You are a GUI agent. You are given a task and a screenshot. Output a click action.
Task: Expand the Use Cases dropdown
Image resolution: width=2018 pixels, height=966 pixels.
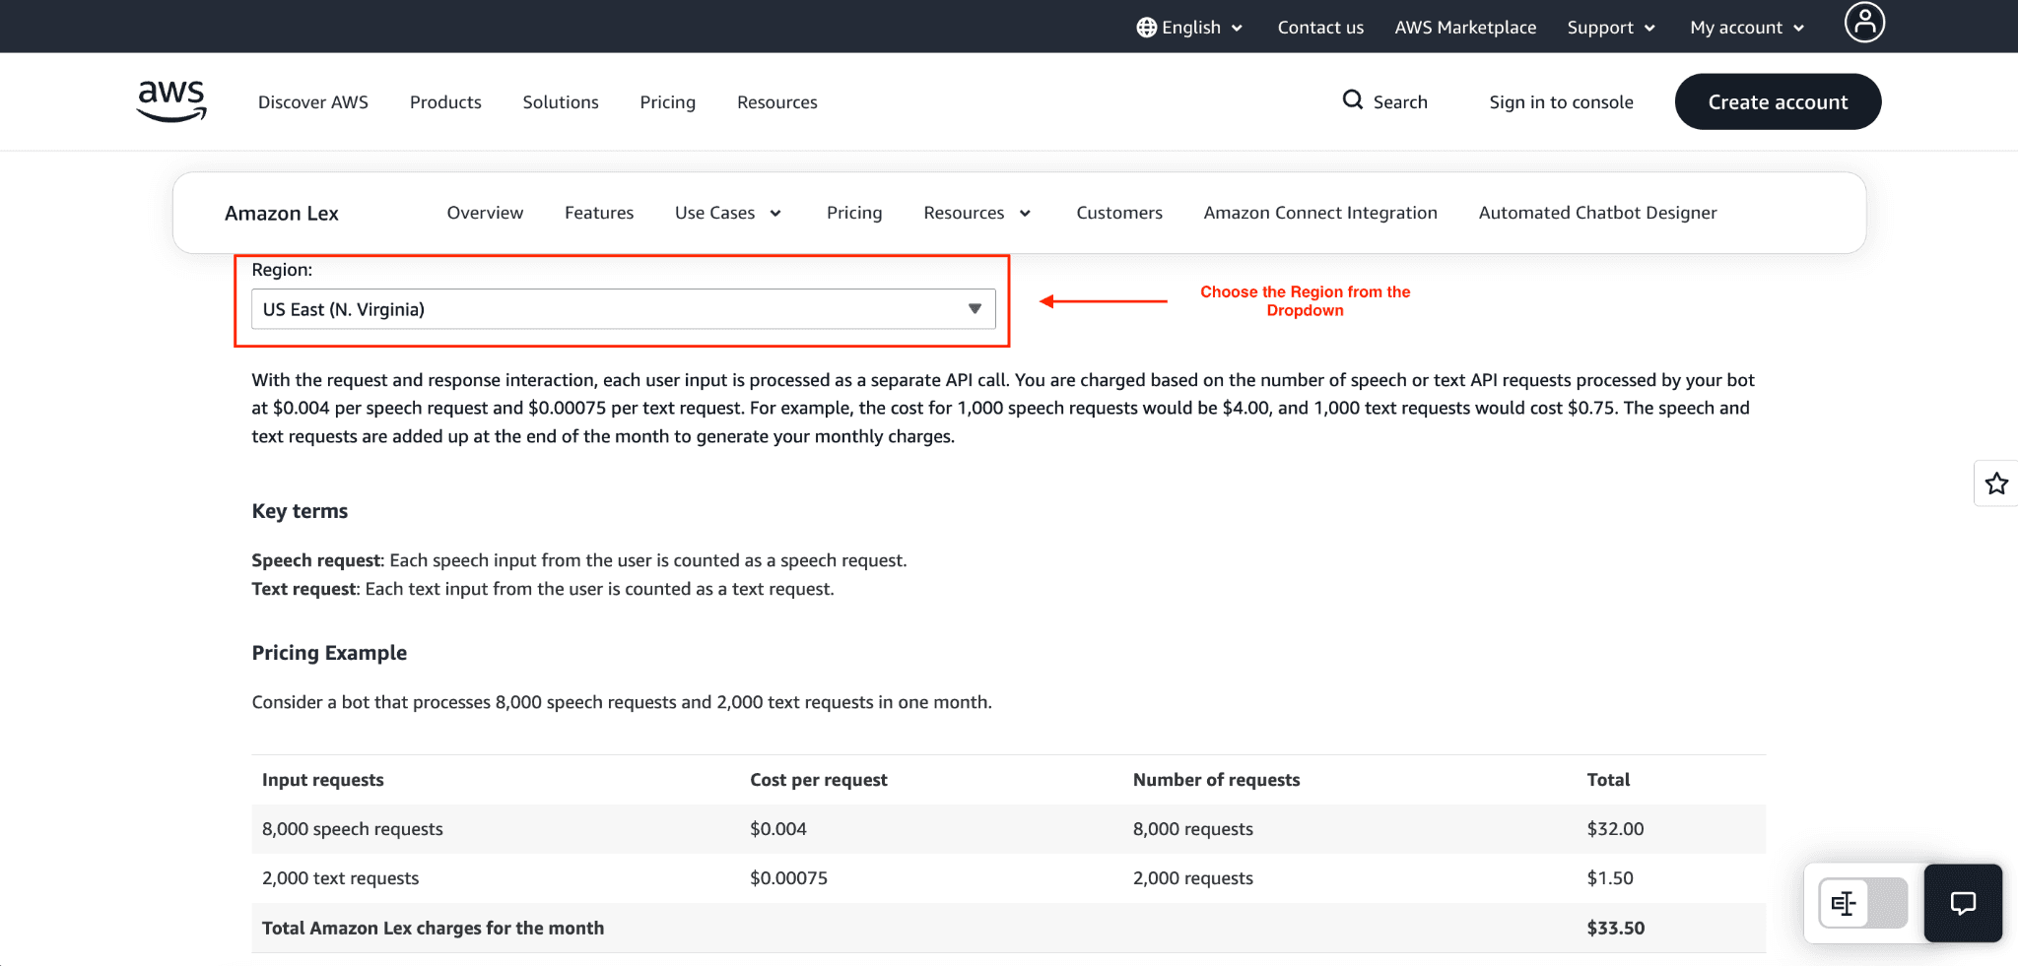tap(728, 213)
